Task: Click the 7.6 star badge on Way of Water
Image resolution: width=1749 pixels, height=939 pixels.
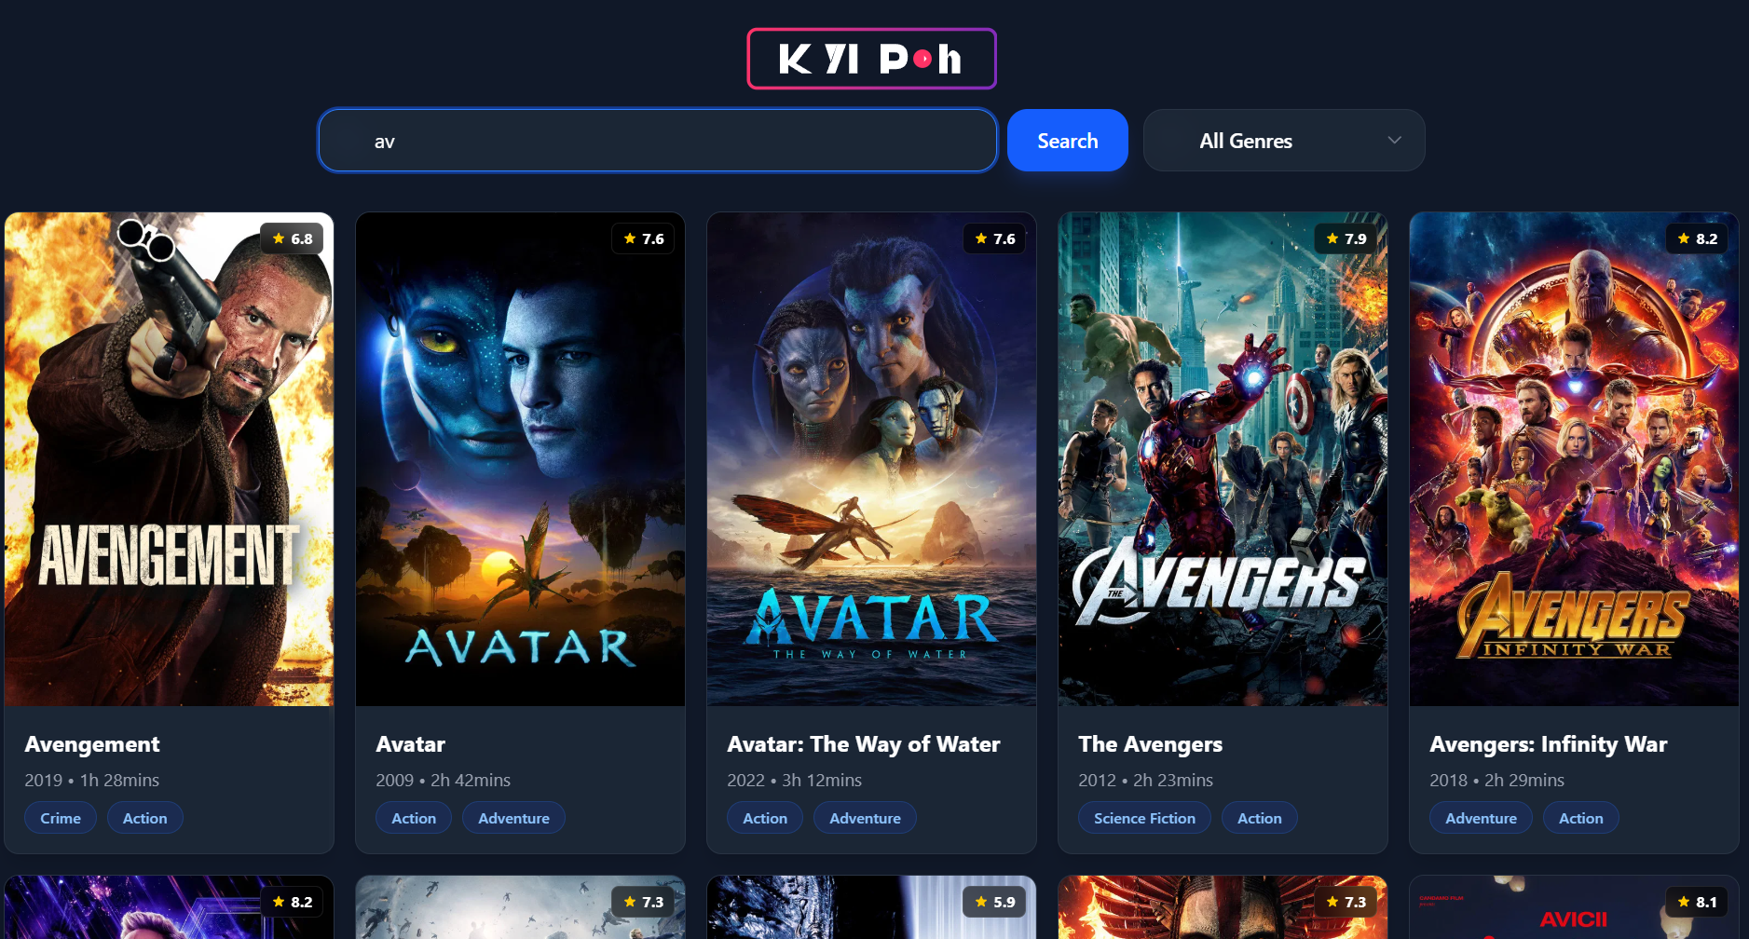Action: click(995, 238)
